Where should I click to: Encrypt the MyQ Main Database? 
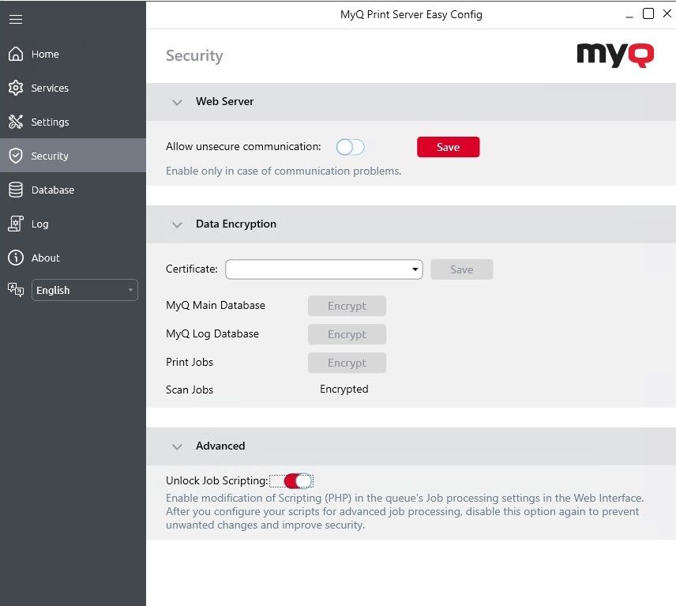[x=347, y=306]
